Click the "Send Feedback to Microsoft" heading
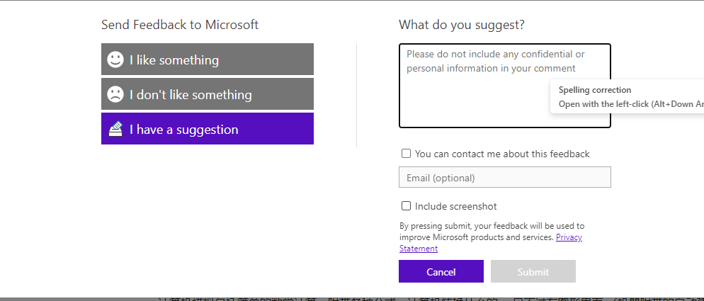This screenshot has width=704, height=301. [180, 25]
